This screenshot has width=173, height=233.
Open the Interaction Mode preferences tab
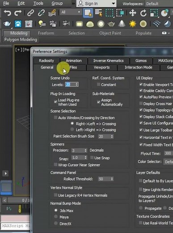[x=139, y=67]
